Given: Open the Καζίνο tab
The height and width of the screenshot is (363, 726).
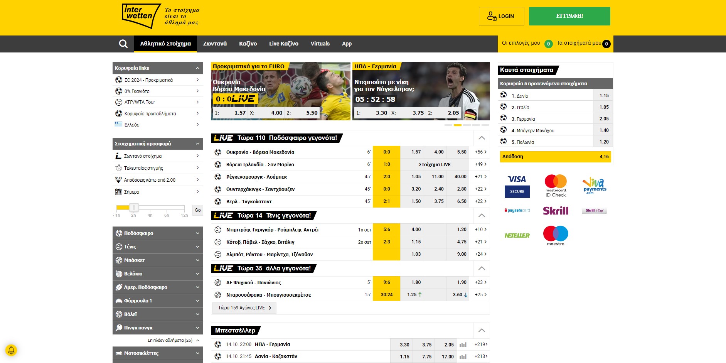Looking at the screenshot, I should pos(248,44).
